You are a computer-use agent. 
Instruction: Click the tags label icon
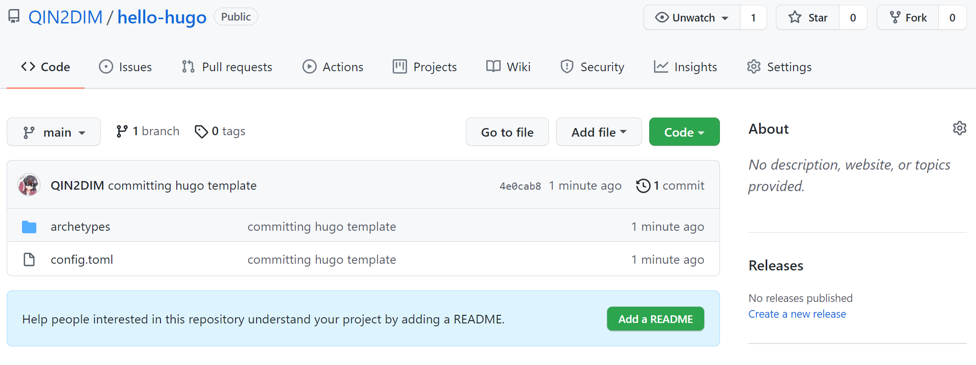201,131
